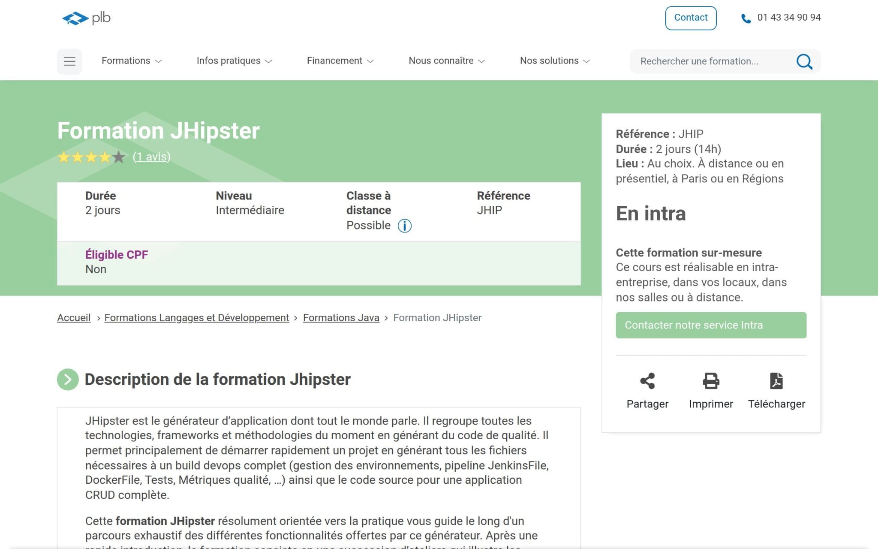
Task: Click the Partager label
Action: click(647, 404)
